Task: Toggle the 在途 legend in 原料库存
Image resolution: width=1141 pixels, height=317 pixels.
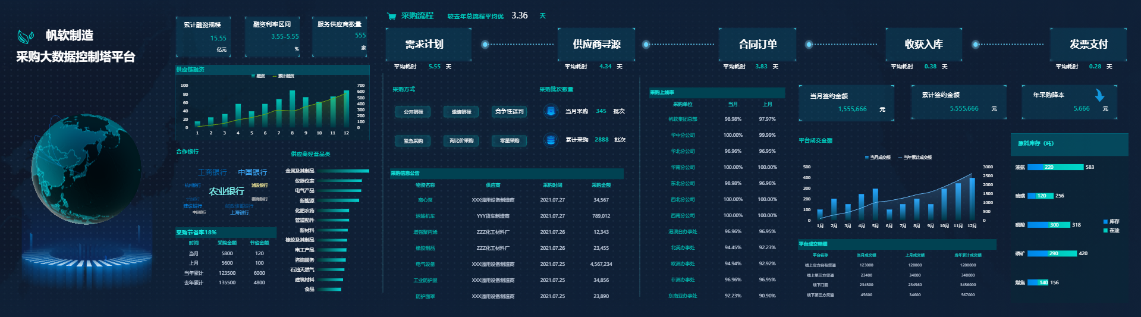Action: (x=1111, y=230)
